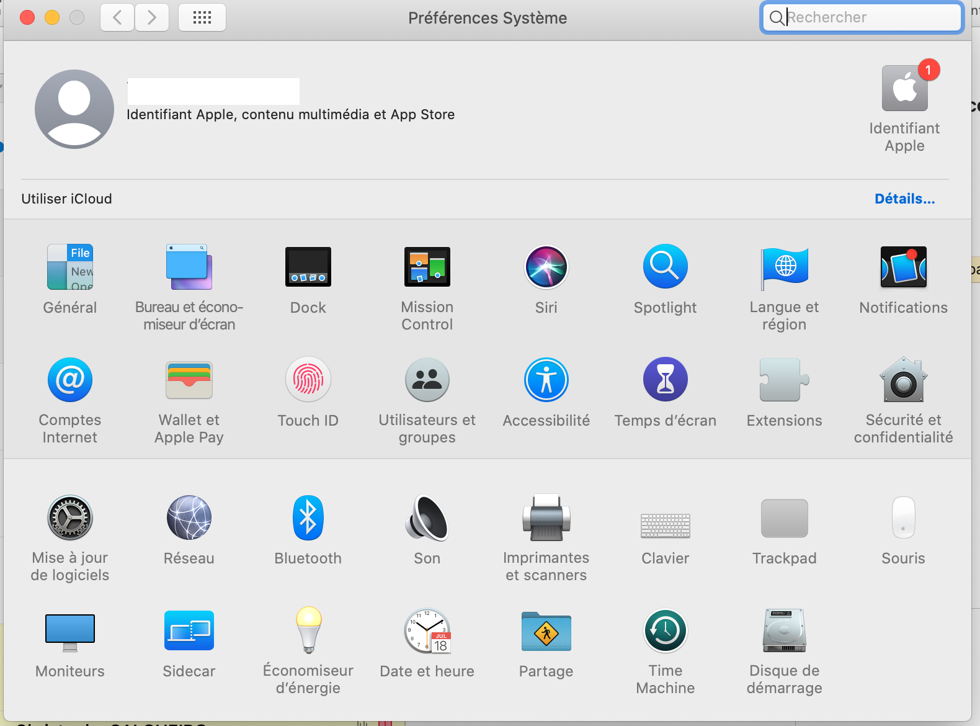Viewport: 980px width, 726px height.
Task: Show all preferences with the grid button
Action: tap(202, 17)
